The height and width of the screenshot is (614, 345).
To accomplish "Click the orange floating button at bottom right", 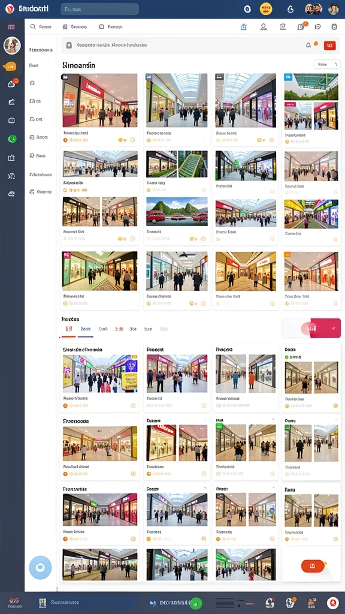I will click(x=313, y=566).
